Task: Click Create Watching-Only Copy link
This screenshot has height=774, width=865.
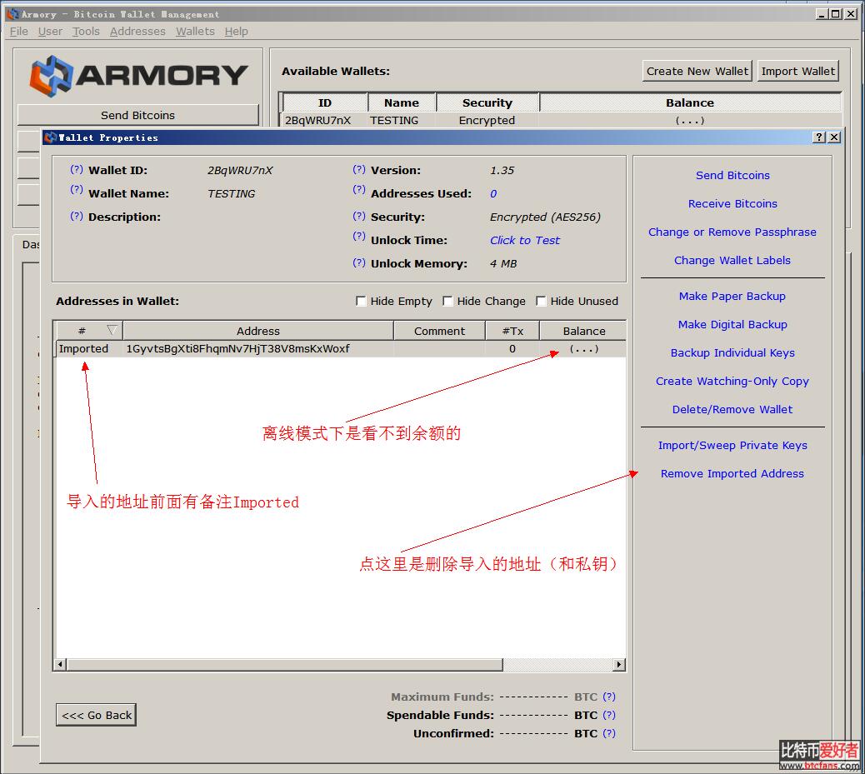Action: tap(732, 382)
